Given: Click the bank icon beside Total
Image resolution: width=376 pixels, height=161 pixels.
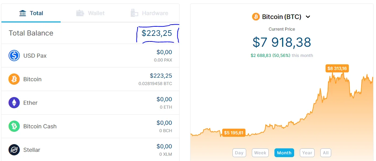Looking at the screenshot, I should tap(23, 13).
